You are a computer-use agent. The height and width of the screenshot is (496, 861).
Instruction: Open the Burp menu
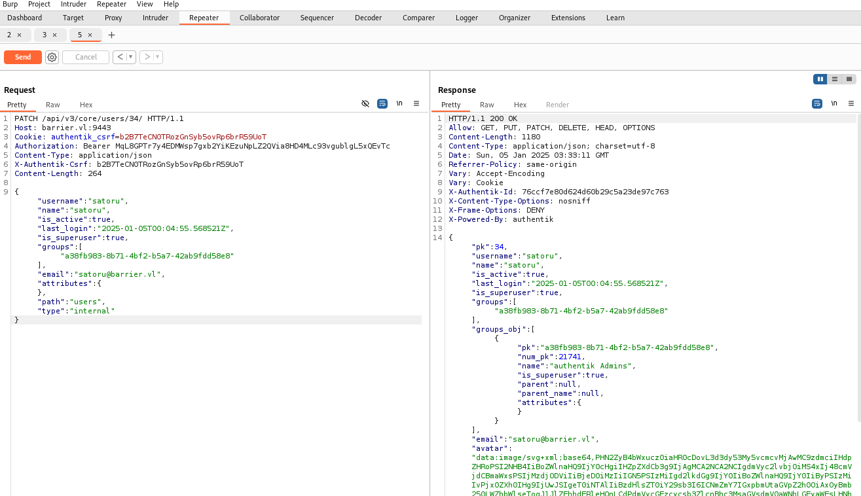point(10,4)
